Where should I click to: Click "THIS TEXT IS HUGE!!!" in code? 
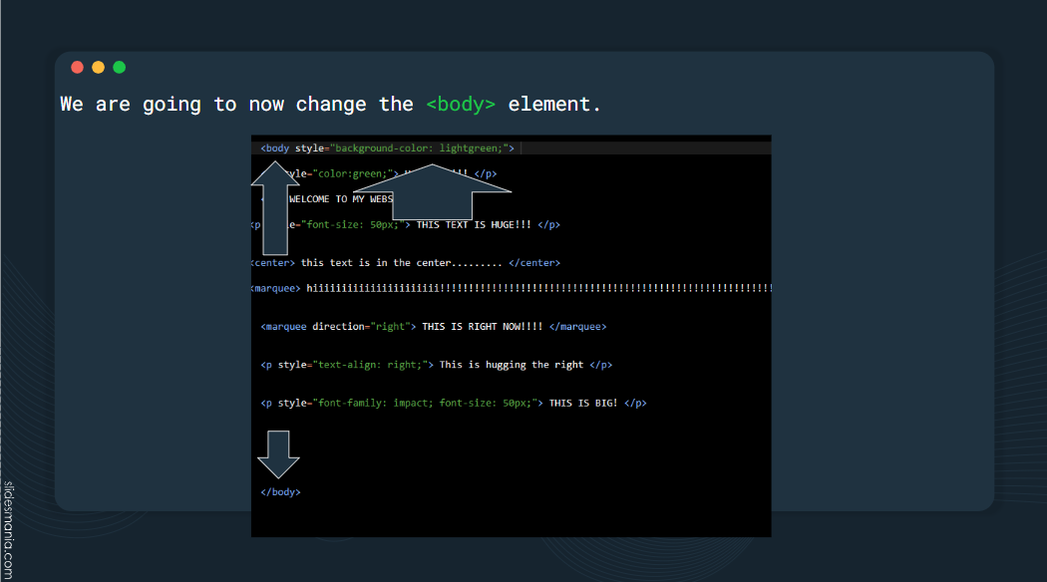[474, 225]
